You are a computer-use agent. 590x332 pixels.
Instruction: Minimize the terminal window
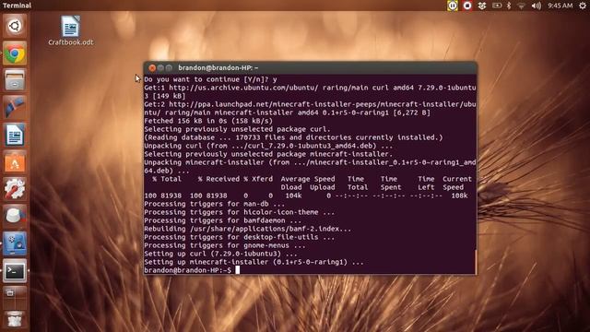[x=160, y=67]
